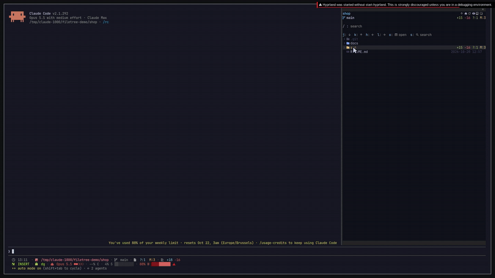Viewport: 495px width, 278px height.
Task: Toggle auto mode on indicator
Action: 29,269
